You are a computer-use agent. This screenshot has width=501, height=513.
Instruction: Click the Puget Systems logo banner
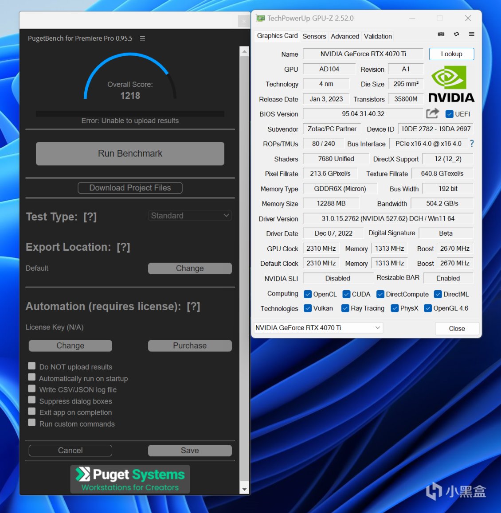(x=130, y=479)
